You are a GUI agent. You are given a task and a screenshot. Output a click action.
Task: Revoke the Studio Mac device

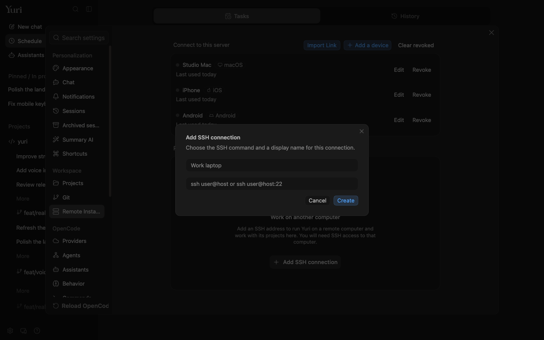pos(422,70)
